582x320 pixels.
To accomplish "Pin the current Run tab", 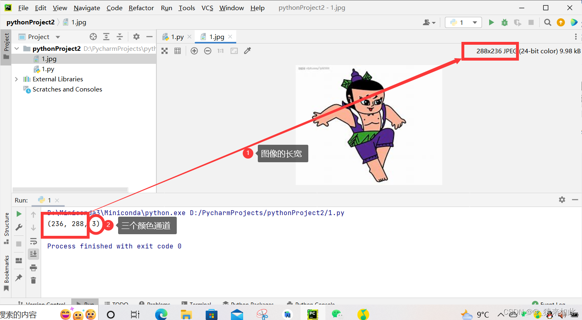I will click(19, 278).
